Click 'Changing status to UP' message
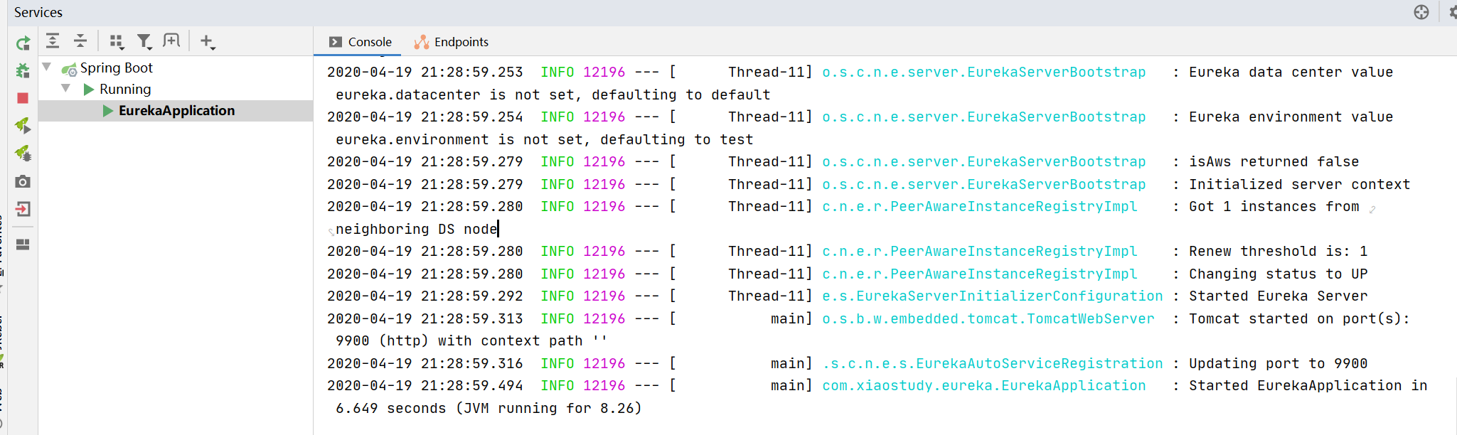 1279,274
